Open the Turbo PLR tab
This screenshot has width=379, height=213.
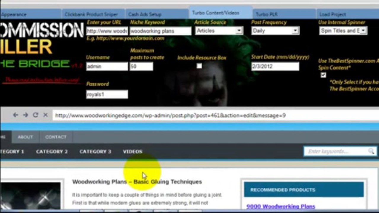(284, 14)
